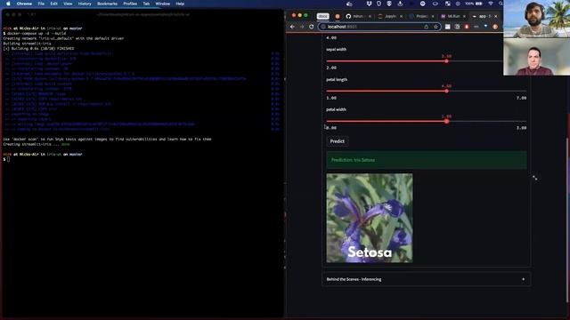Open the History menu

tap(85, 4)
